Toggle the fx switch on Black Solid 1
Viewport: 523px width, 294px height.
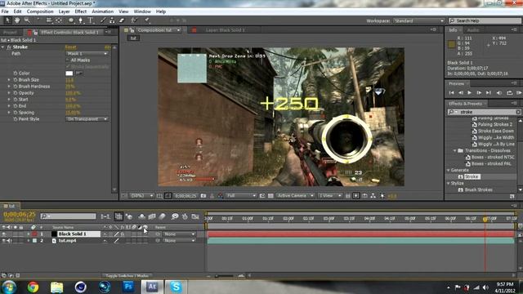[123, 234]
